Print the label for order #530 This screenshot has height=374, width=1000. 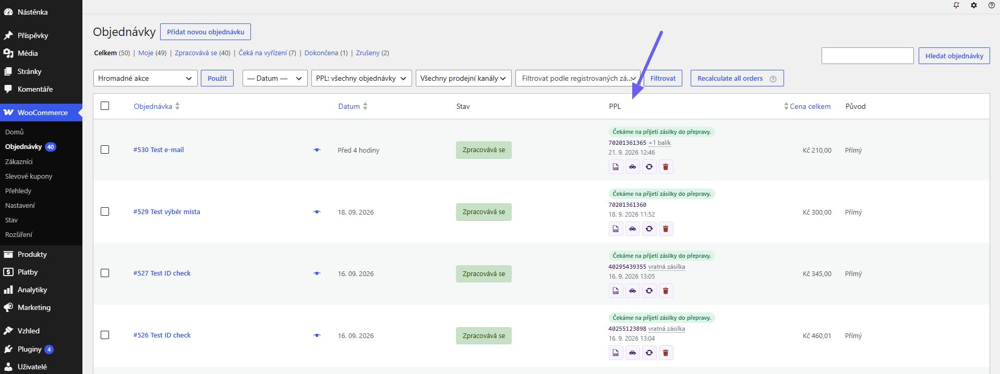[x=616, y=167]
